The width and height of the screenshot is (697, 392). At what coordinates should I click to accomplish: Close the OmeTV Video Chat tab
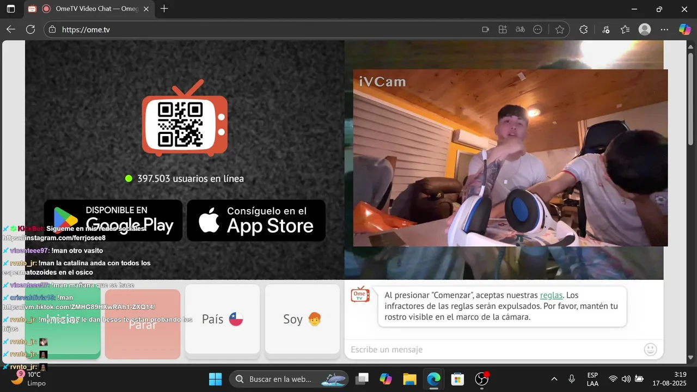click(x=146, y=9)
